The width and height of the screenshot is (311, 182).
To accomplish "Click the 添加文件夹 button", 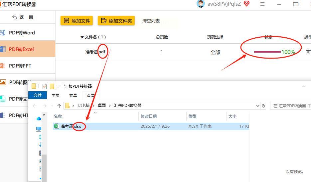I will 116,21.
